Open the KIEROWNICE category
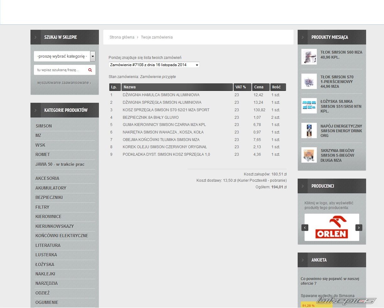384x308 pixels. coord(48,217)
